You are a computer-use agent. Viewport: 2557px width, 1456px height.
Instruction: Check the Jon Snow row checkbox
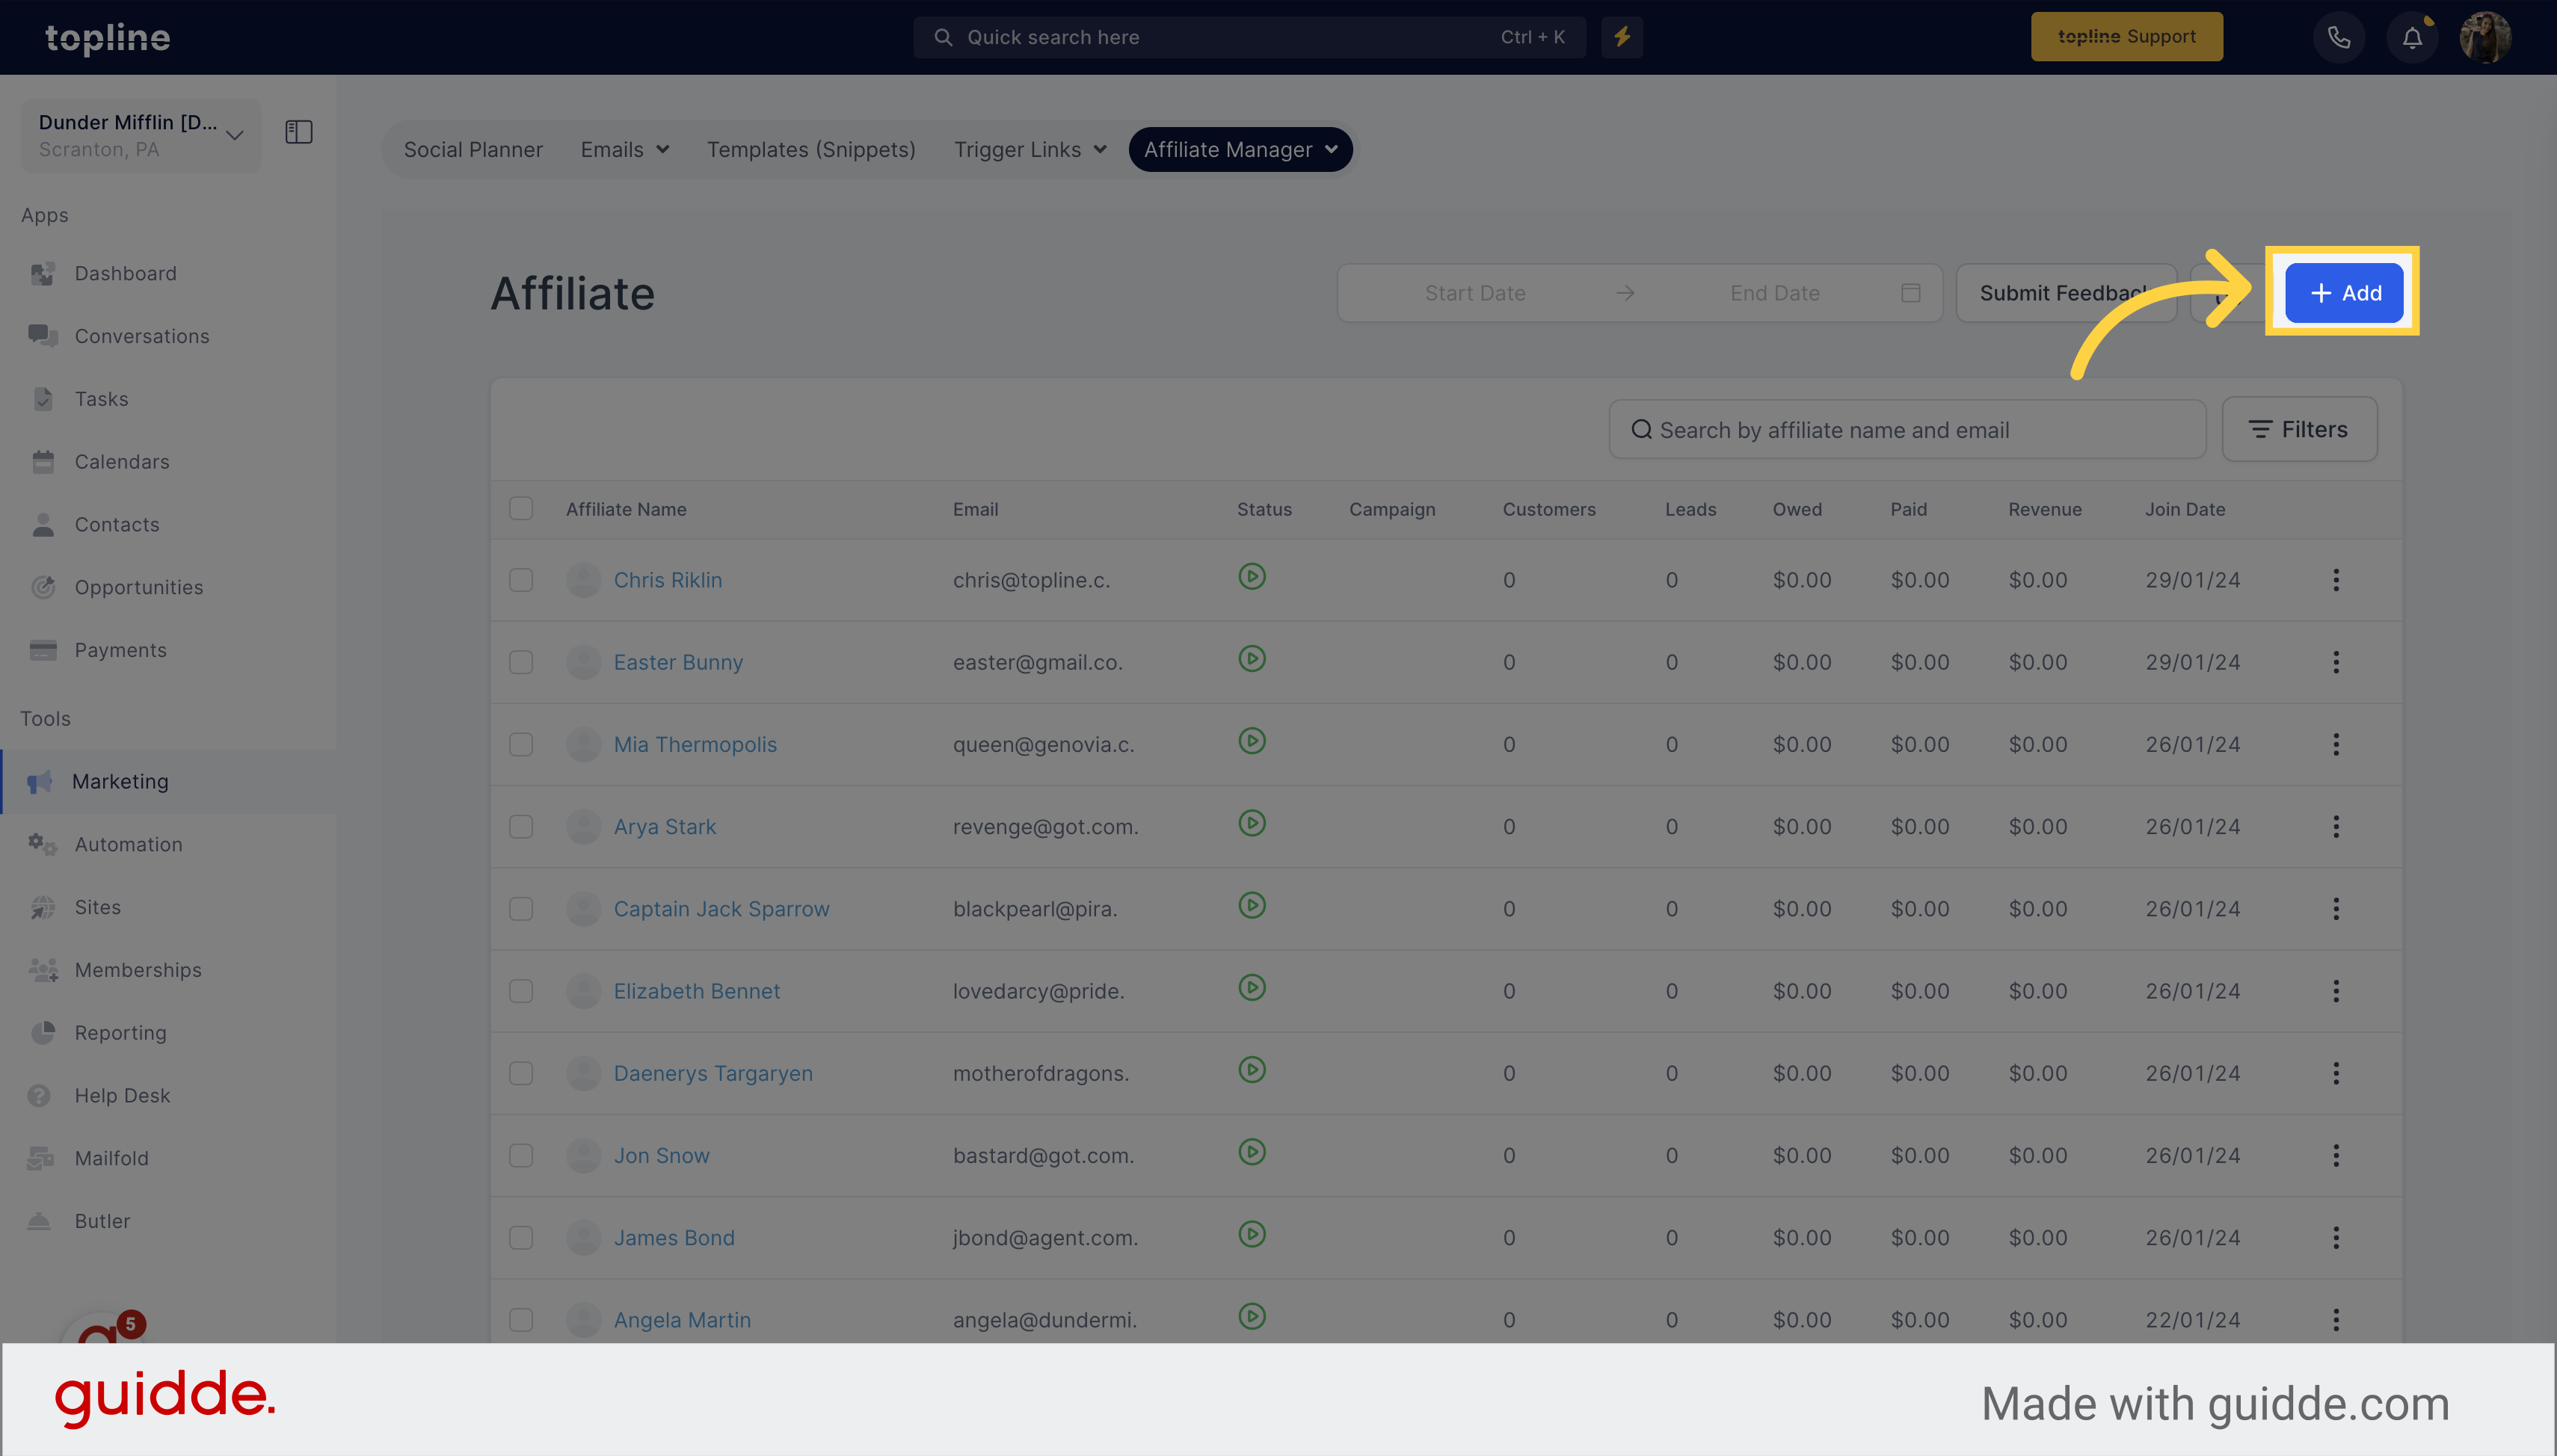[521, 1155]
